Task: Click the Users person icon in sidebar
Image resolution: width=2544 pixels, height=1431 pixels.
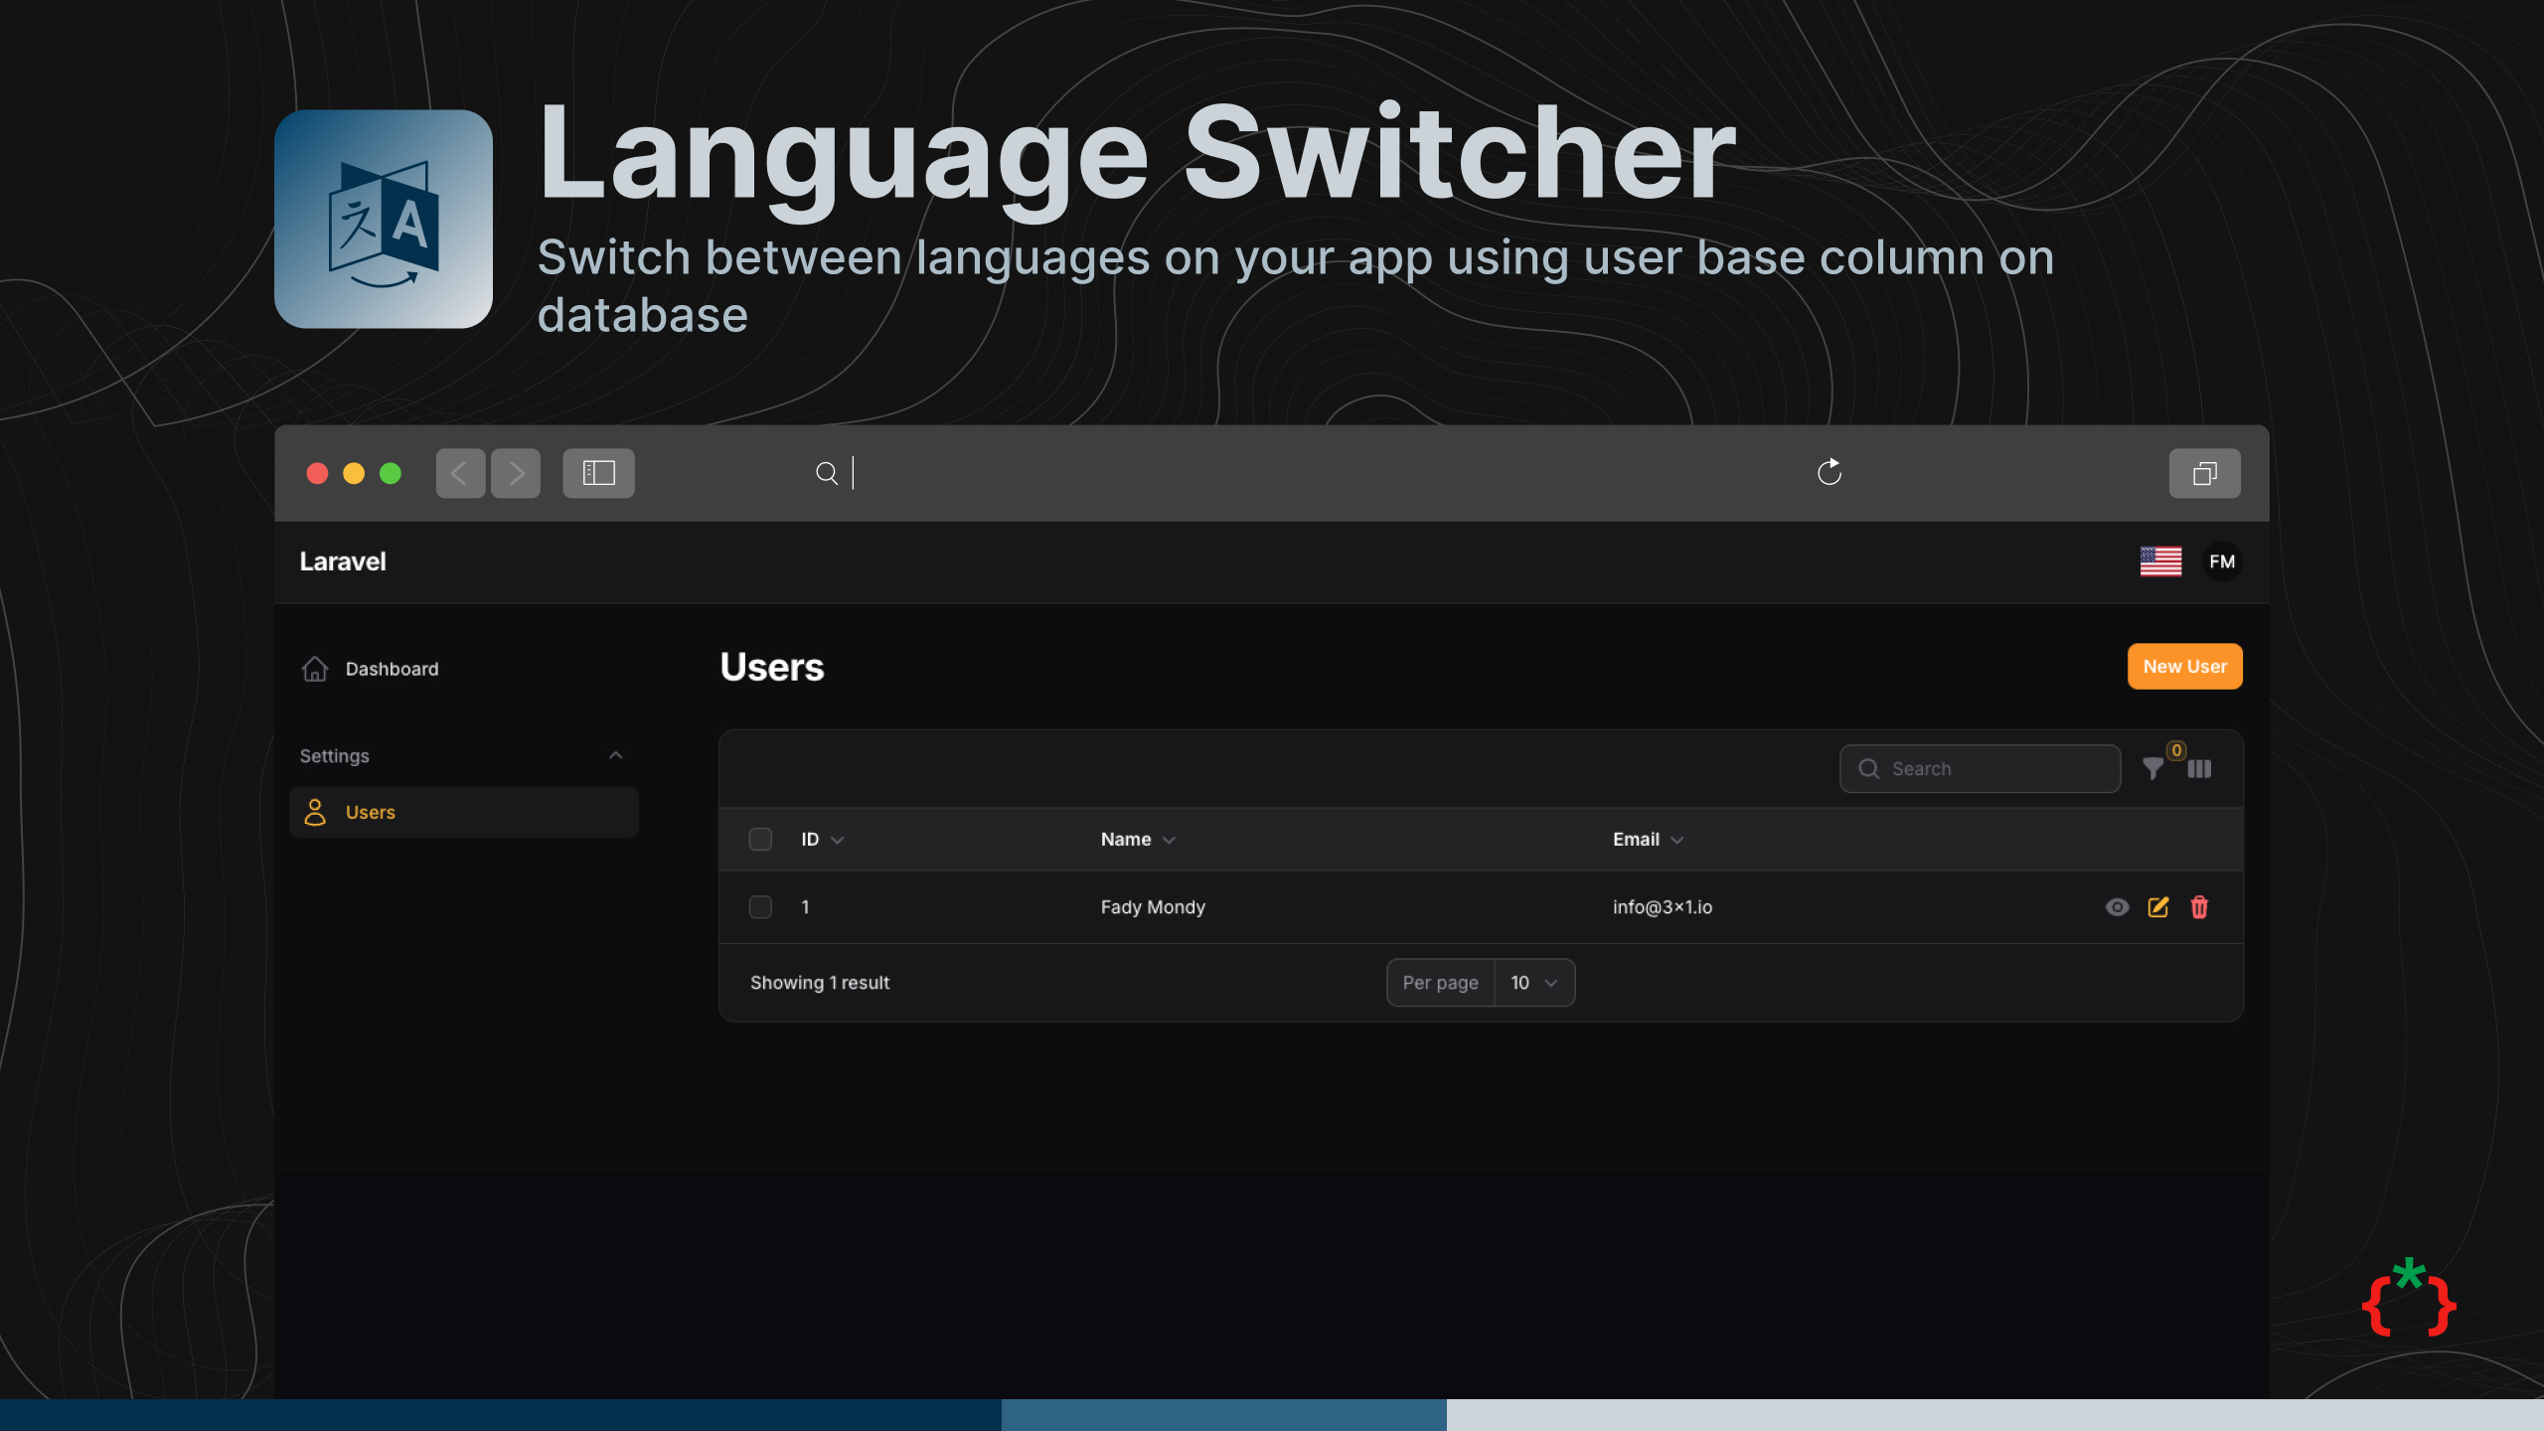Action: click(316, 811)
